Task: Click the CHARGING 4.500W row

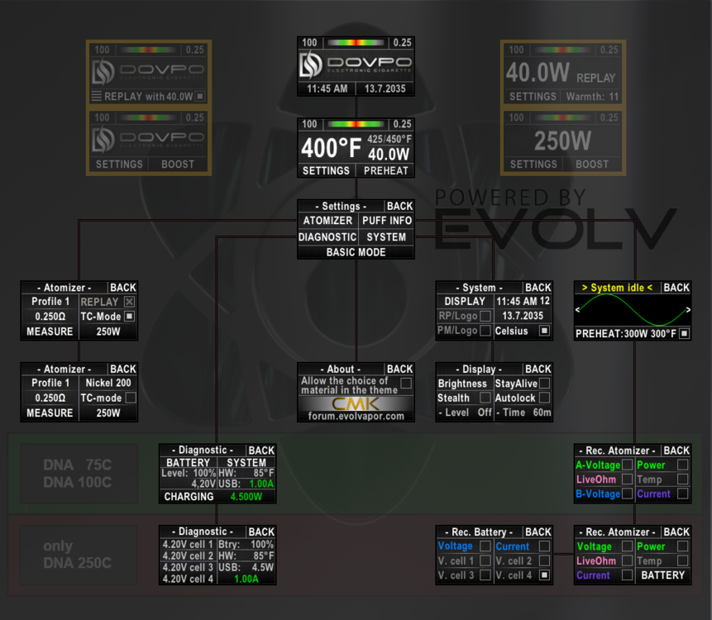Action: [217, 497]
